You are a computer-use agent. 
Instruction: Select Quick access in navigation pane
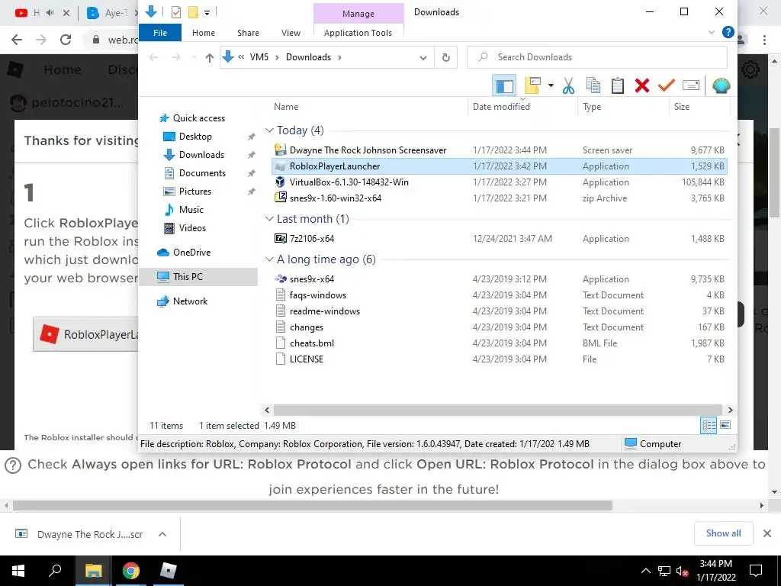(x=199, y=118)
